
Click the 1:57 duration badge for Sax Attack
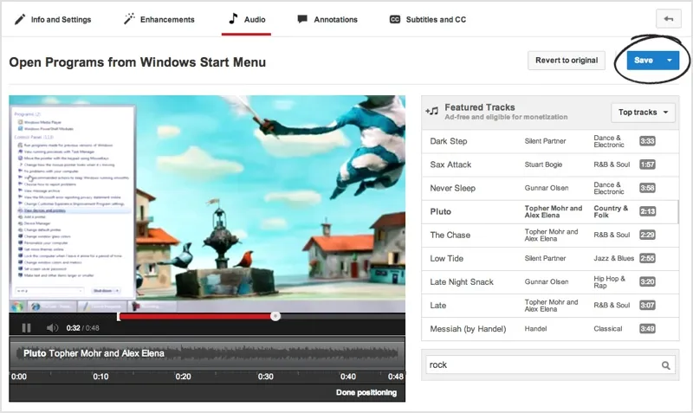647,165
